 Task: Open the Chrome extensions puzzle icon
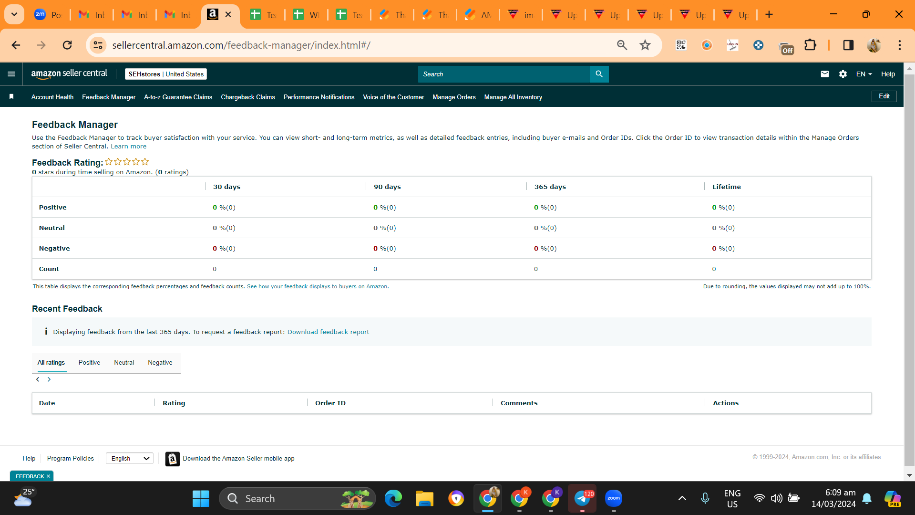(x=810, y=45)
